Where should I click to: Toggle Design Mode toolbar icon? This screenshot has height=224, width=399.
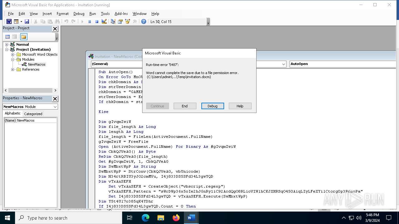[104, 21]
